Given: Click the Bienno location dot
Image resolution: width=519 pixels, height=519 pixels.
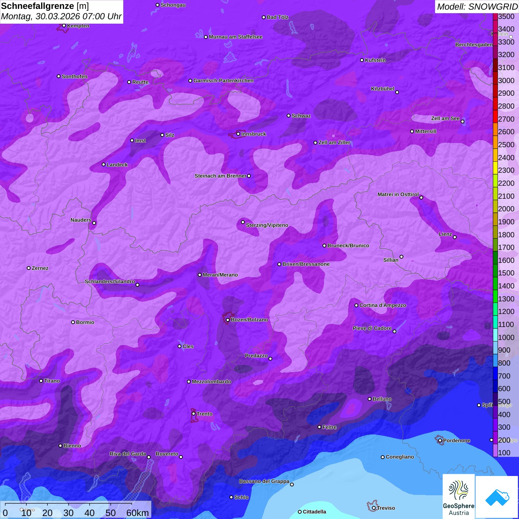Looking at the screenshot, I should [x=60, y=446].
